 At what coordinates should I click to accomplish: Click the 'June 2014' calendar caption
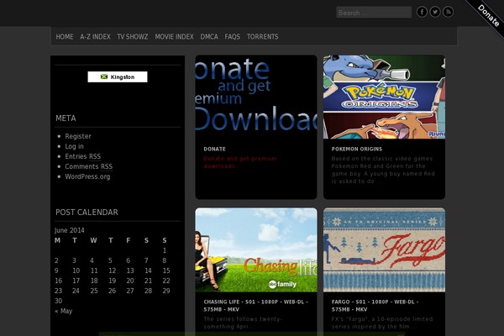[x=70, y=230]
